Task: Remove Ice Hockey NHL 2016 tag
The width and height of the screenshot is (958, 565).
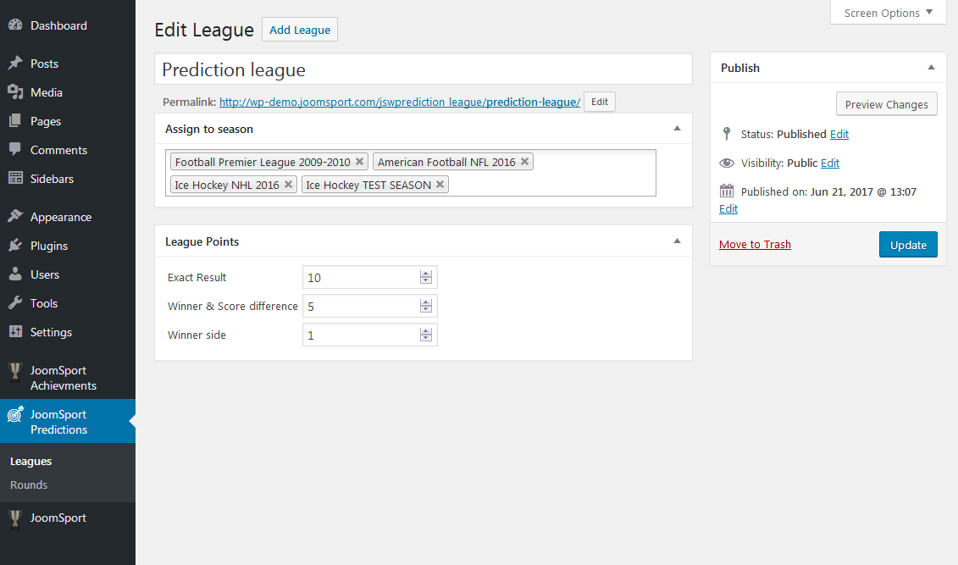Action: click(x=288, y=185)
